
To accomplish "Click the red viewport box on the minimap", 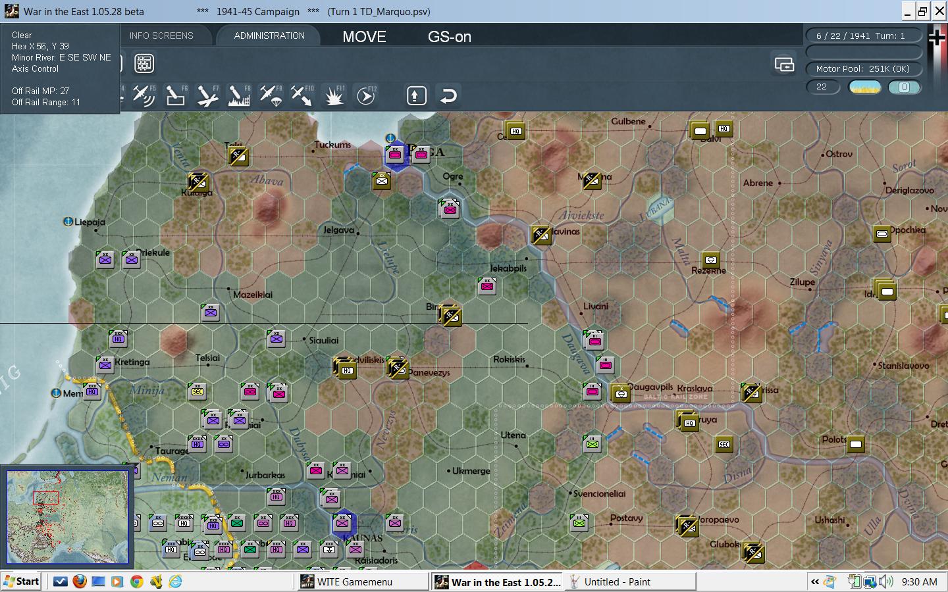I will (45, 498).
